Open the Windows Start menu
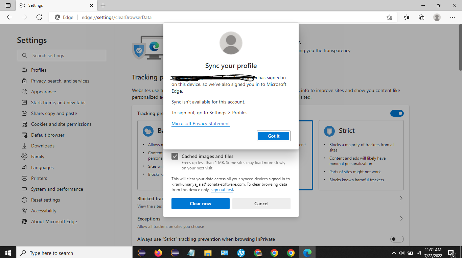This screenshot has height=258, width=462. click(8, 253)
